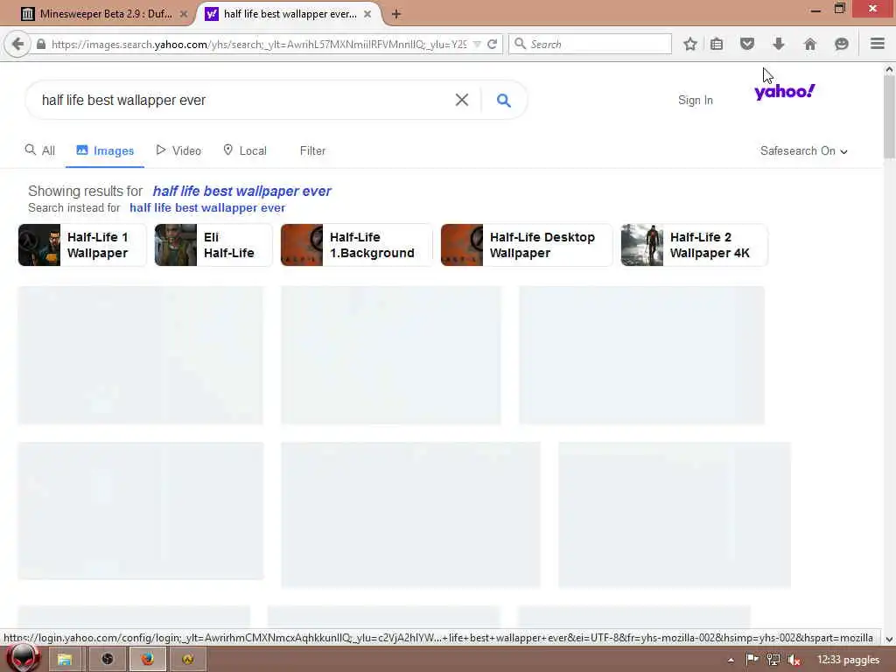Open Firefox hamburger menu
Screen dimensions: 896x672
[x=877, y=44]
